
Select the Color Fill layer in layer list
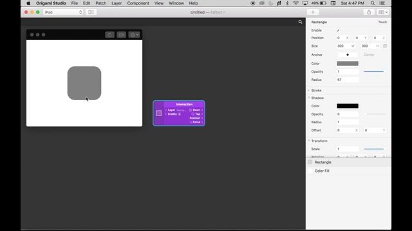(x=348, y=171)
